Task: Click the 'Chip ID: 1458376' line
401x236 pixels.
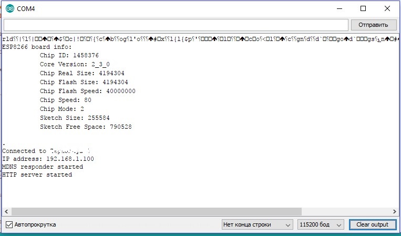Action: (x=69, y=55)
